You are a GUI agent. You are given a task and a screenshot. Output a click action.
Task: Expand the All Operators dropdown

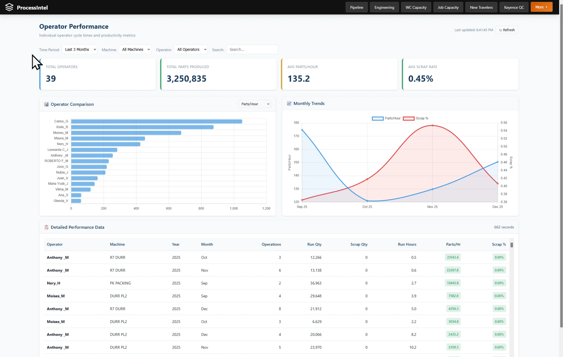point(191,50)
